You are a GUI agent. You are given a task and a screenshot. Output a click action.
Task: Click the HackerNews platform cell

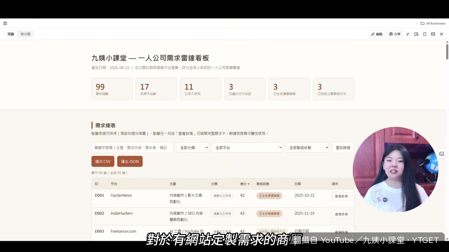point(121,195)
